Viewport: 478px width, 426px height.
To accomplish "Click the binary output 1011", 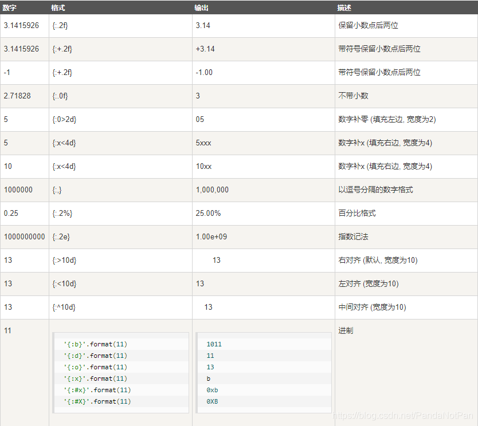I will 214,344.
